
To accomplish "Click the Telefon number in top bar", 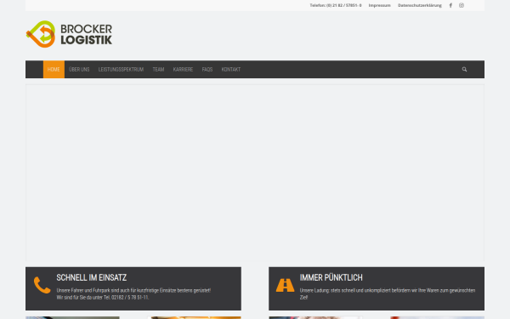I will pos(336,5).
